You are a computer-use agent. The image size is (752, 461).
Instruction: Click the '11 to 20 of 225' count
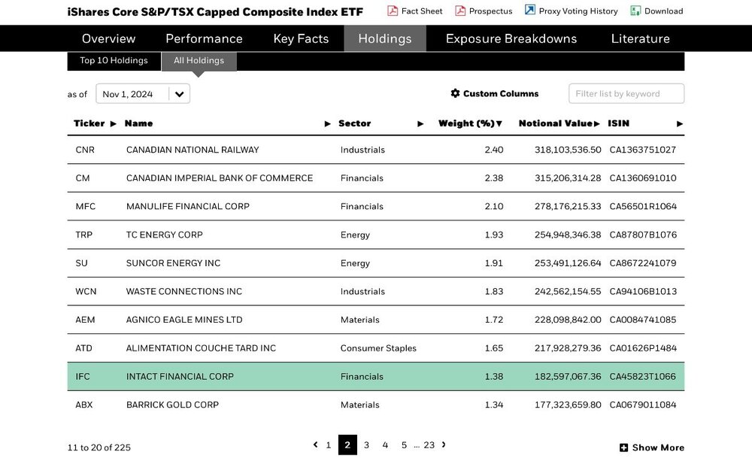[99, 447]
